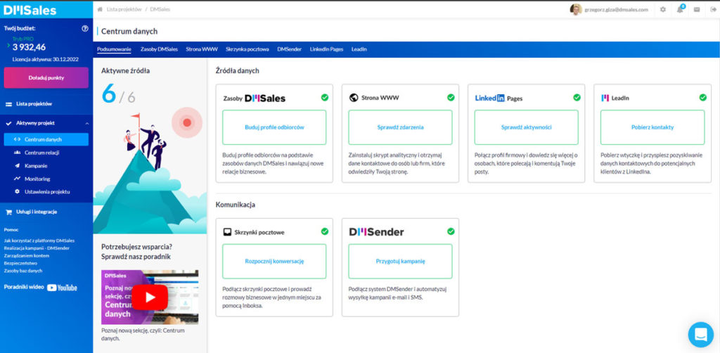Click the green check on Skrzynki pocztowe card
Screen dimensions: 720x353
click(x=325, y=231)
